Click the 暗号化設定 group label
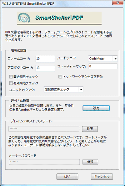Image resolution: width=125 pixels, height=186 pixels. (18, 50)
